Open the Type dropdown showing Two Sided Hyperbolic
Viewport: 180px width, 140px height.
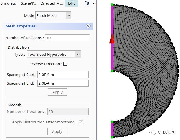coord(54,54)
